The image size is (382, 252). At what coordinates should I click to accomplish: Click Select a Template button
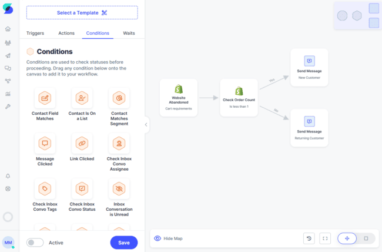tap(82, 13)
